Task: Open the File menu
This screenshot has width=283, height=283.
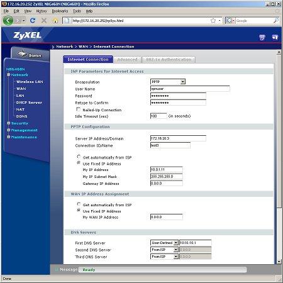Action: (x=6, y=11)
